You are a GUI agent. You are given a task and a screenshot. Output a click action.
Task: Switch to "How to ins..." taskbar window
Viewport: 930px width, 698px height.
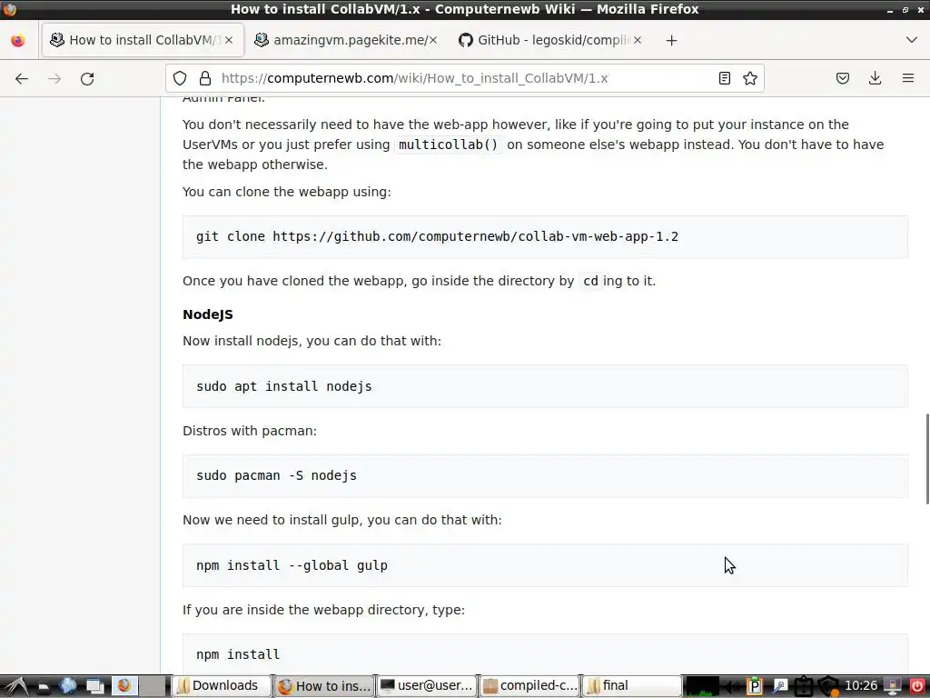[x=324, y=686]
